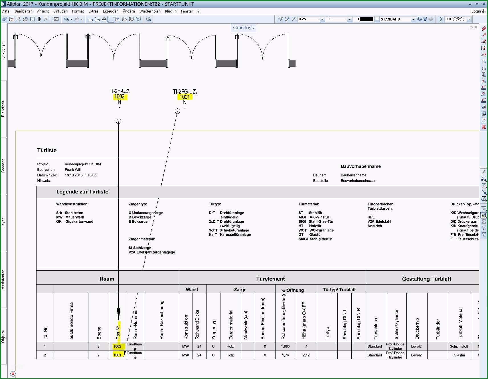The image size is (488, 379).
Task: Click the view navigation wheel icon
Action: click(x=13, y=374)
